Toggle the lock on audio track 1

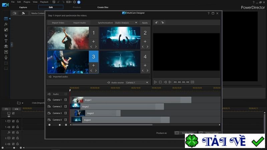(x=17, y=127)
